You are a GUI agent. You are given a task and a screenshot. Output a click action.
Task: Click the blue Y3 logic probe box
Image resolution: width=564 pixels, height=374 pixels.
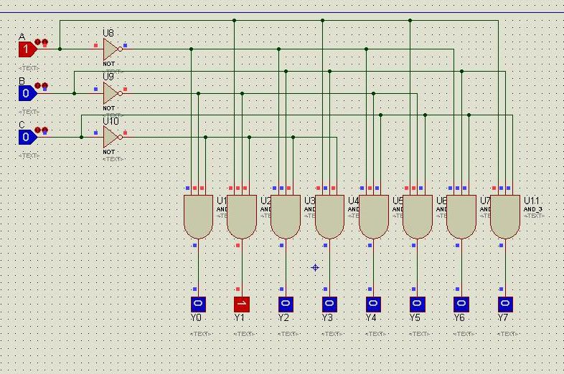tap(329, 305)
